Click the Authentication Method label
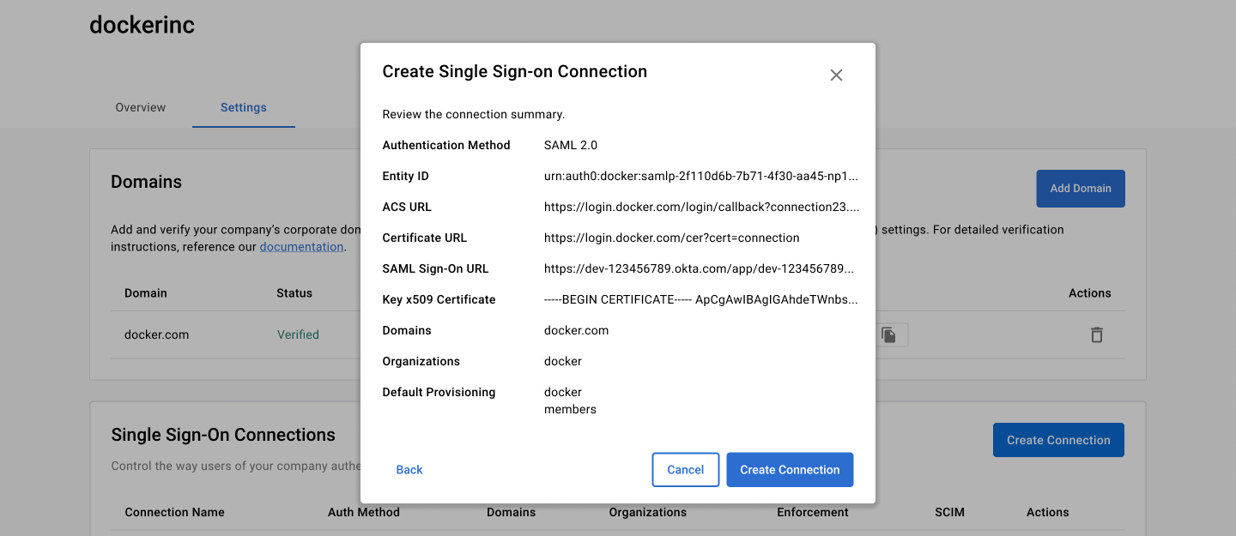This screenshot has height=536, width=1236. coord(446,146)
